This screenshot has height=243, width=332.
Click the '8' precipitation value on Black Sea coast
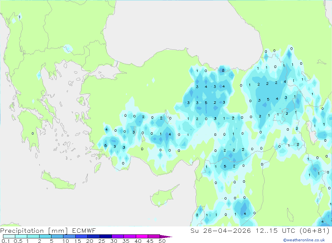[223, 70]
